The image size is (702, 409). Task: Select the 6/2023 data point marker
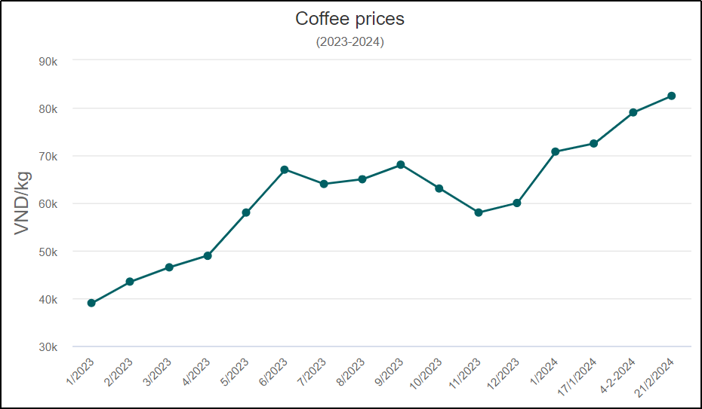point(285,169)
